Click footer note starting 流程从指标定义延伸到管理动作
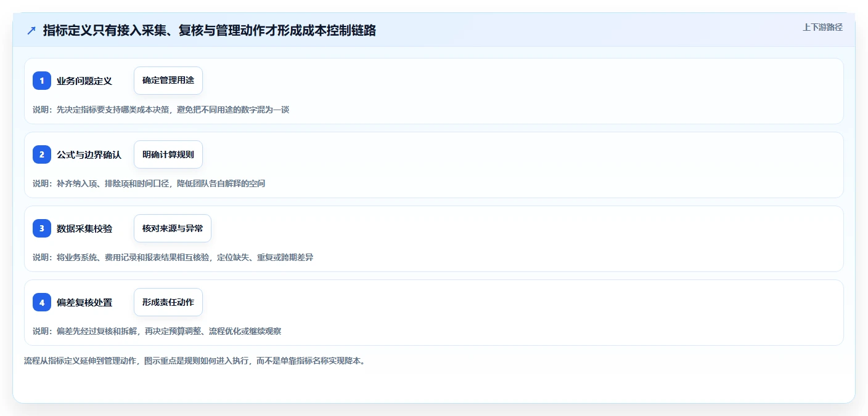 pos(194,361)
